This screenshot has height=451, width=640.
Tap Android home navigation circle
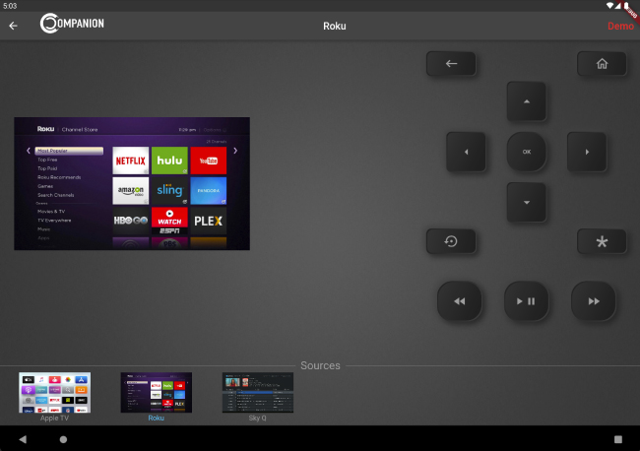point(63,439)
